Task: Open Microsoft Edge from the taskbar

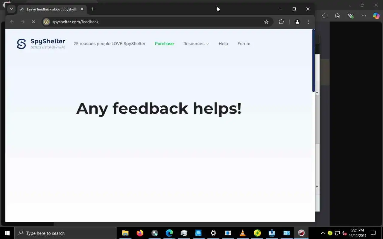Action: coord(169,233)
